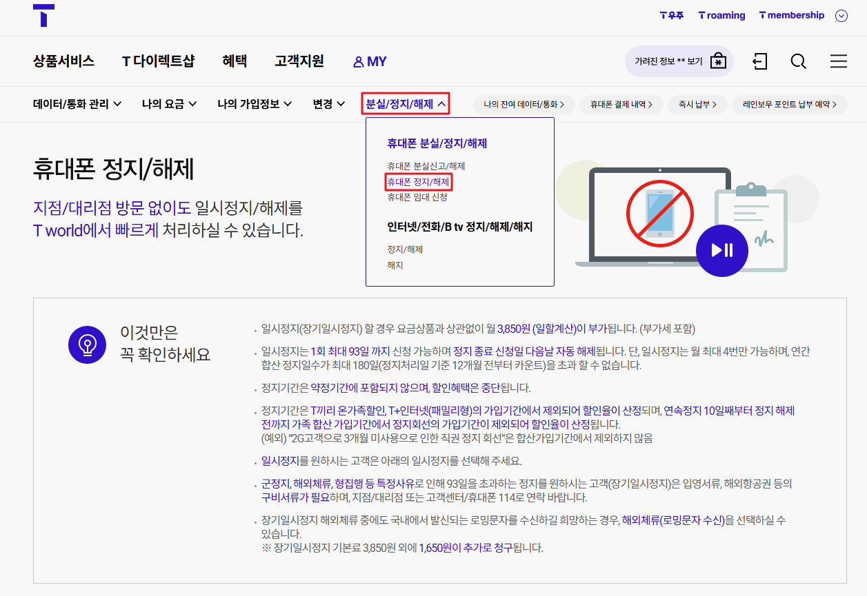Image resolution: width=867 pixels, height=596 pixels.
Task: Open the T universe link
Action: click(671, 15)
